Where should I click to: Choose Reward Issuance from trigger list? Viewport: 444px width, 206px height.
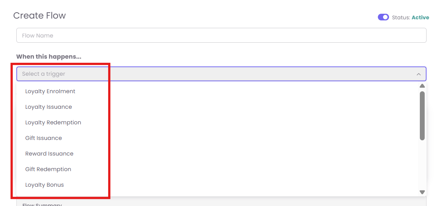[x=49, y=154]
